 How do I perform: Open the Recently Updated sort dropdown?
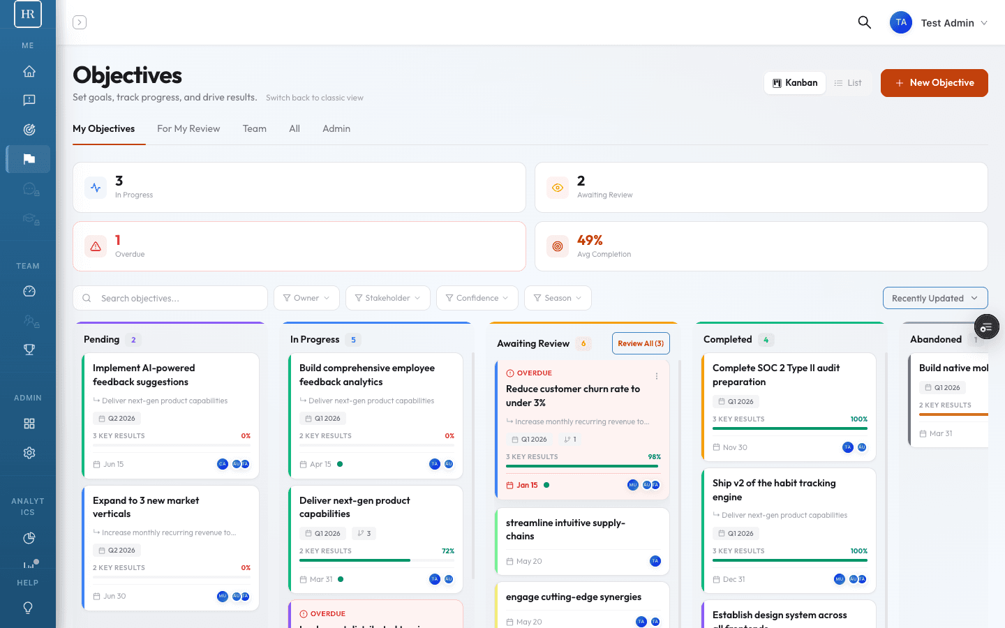click(x=935, y=298)
